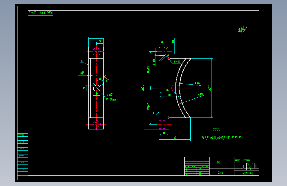Click the '????' technical notes heading
Image resolution: width=287 pixels, height=186 pixels.
tap(217, 130)
